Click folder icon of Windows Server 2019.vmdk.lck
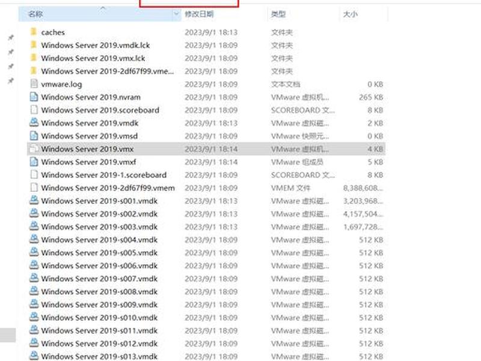Screen dimensions: 481x361 tap(34, 45)
